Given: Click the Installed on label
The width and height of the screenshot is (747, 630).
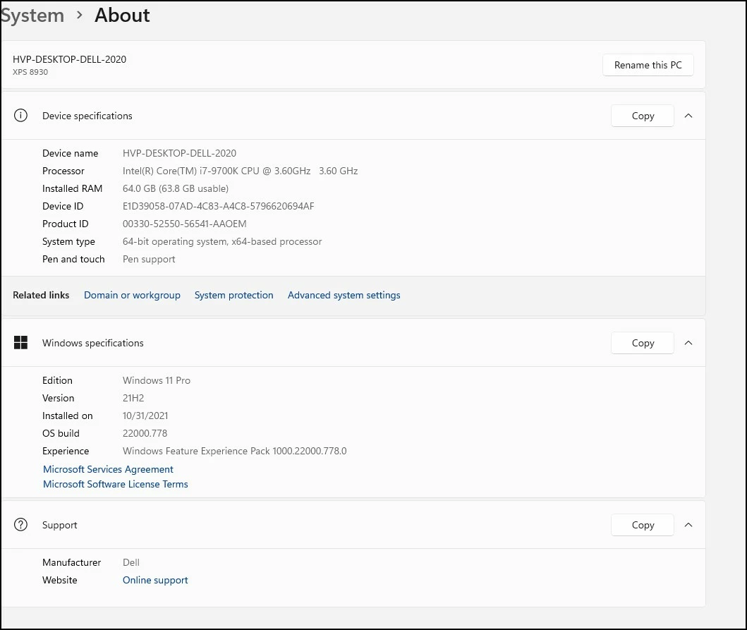Looking at the screenshot, I should (67, 416).
